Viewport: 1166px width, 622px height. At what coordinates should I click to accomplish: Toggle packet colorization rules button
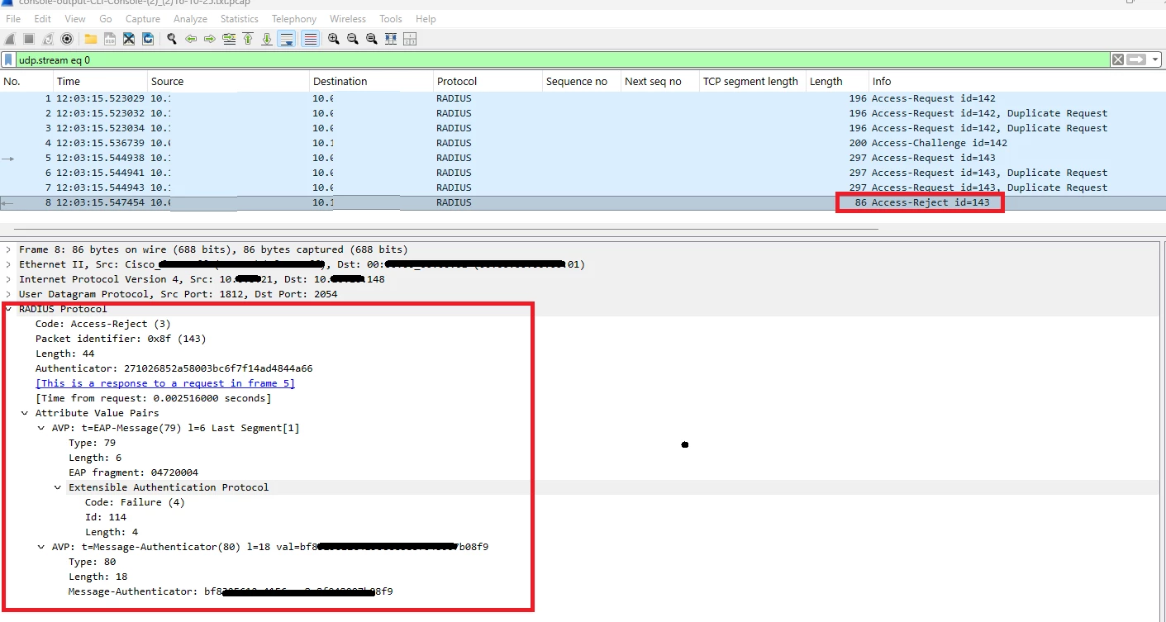pyautogui.click(x=311, y=39)
